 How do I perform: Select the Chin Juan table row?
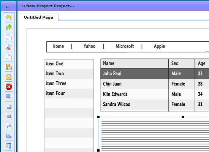point(155,84)
